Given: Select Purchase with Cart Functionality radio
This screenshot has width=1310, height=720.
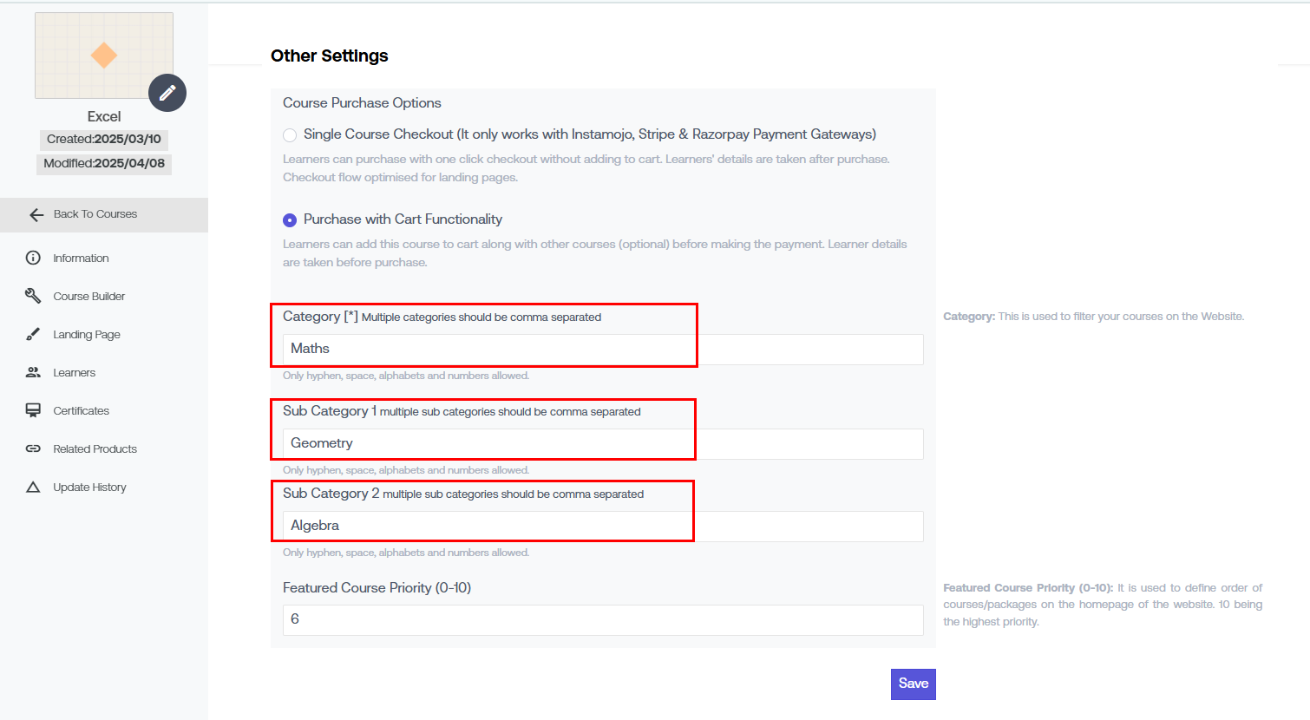Looking at the screenshot, I should (x=290, y=220).
